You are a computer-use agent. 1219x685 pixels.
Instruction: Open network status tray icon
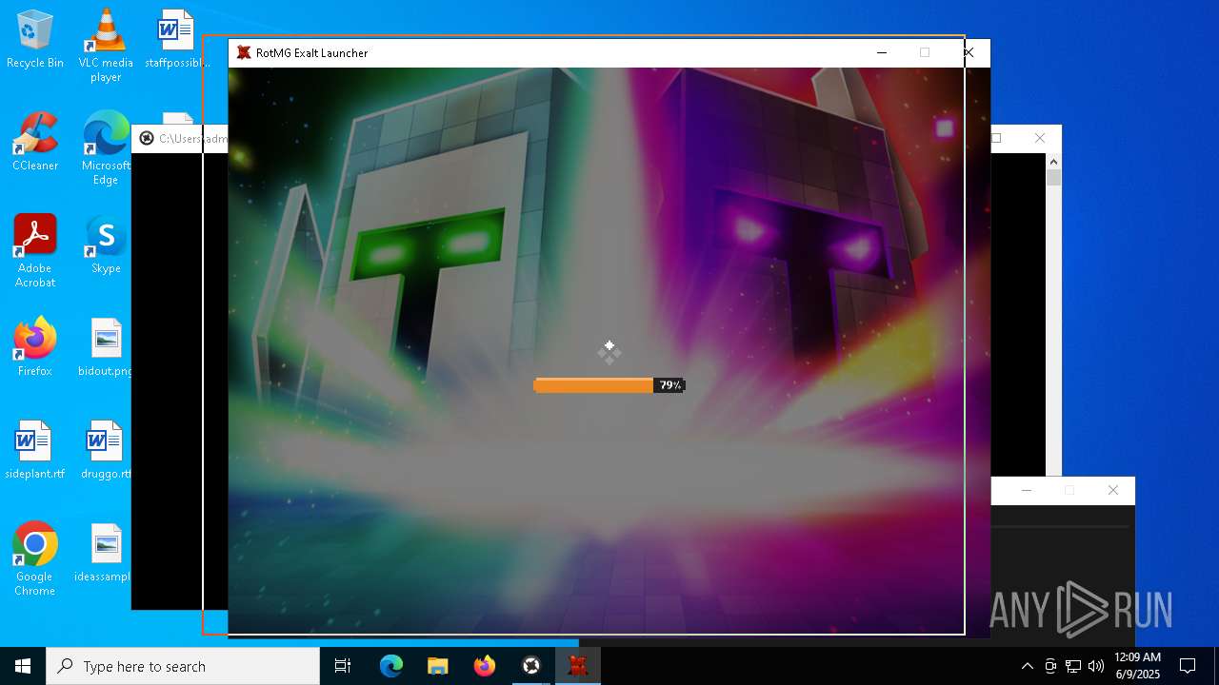(1073, 666)
